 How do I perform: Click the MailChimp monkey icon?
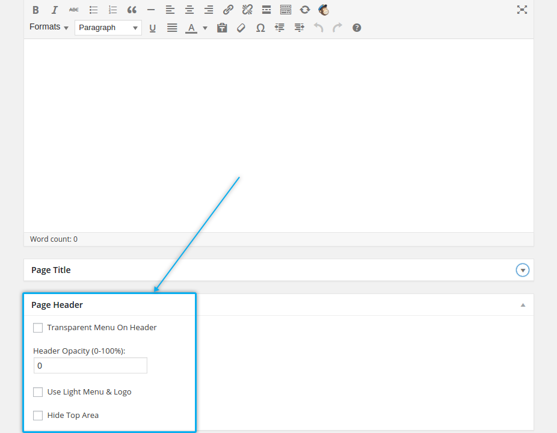pos(324,10)
